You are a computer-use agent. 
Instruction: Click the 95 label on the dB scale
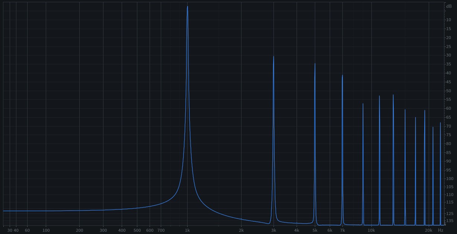pos(449,170)
